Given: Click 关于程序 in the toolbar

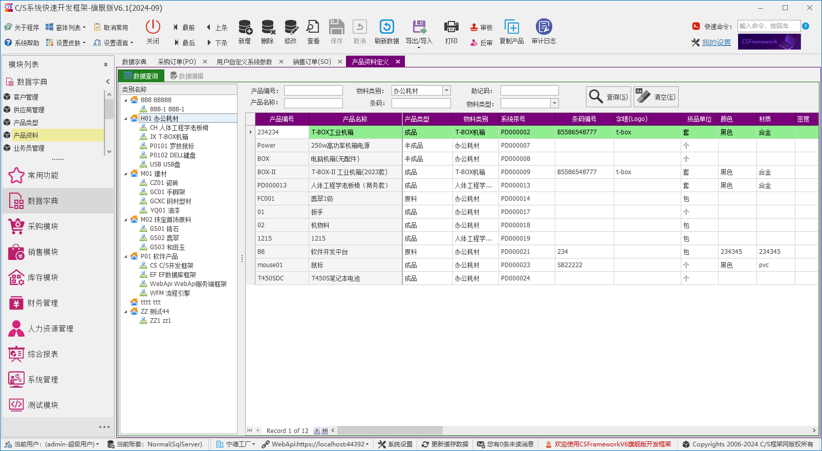Looking at the screenshot, I should coord(21,28).
